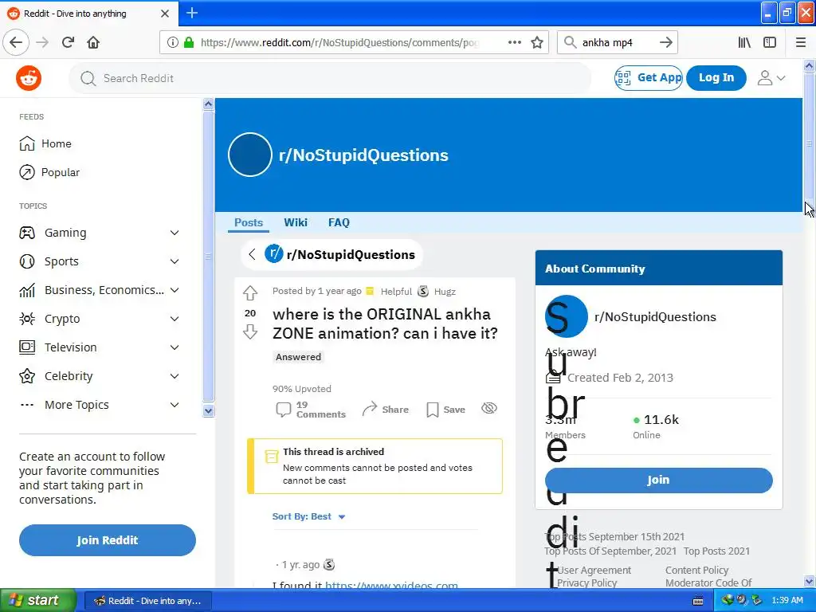Image resolution: width=816 pixels, height=612 pixels.
Task: Go back with the browser back arrow
Action: click(x=16, y=43)
